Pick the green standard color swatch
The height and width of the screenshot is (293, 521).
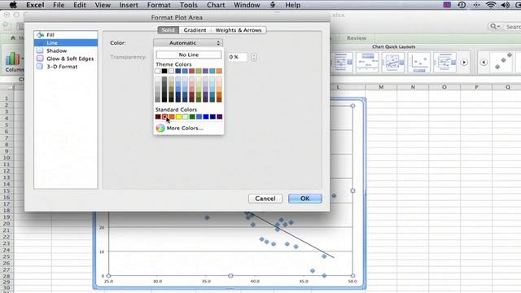(x=192, y=116)
